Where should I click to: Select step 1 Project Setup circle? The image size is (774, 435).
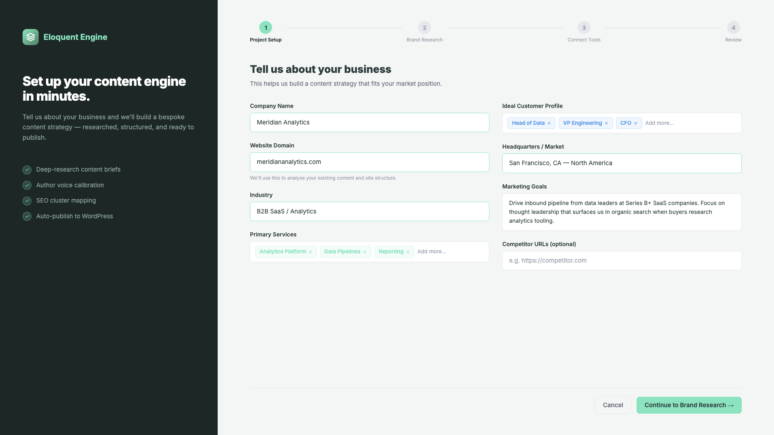(266, 28)
